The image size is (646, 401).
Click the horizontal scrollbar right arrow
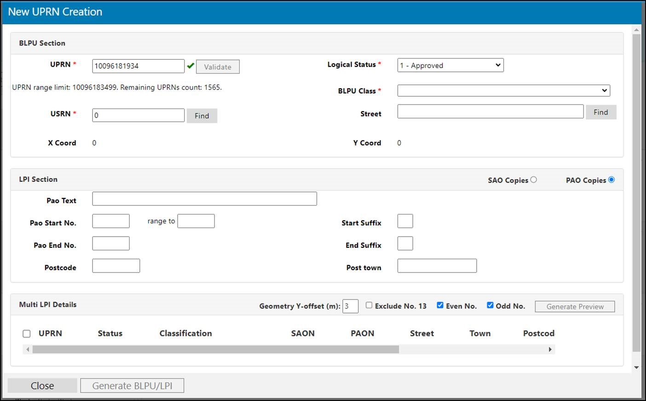tap(550, 349)
